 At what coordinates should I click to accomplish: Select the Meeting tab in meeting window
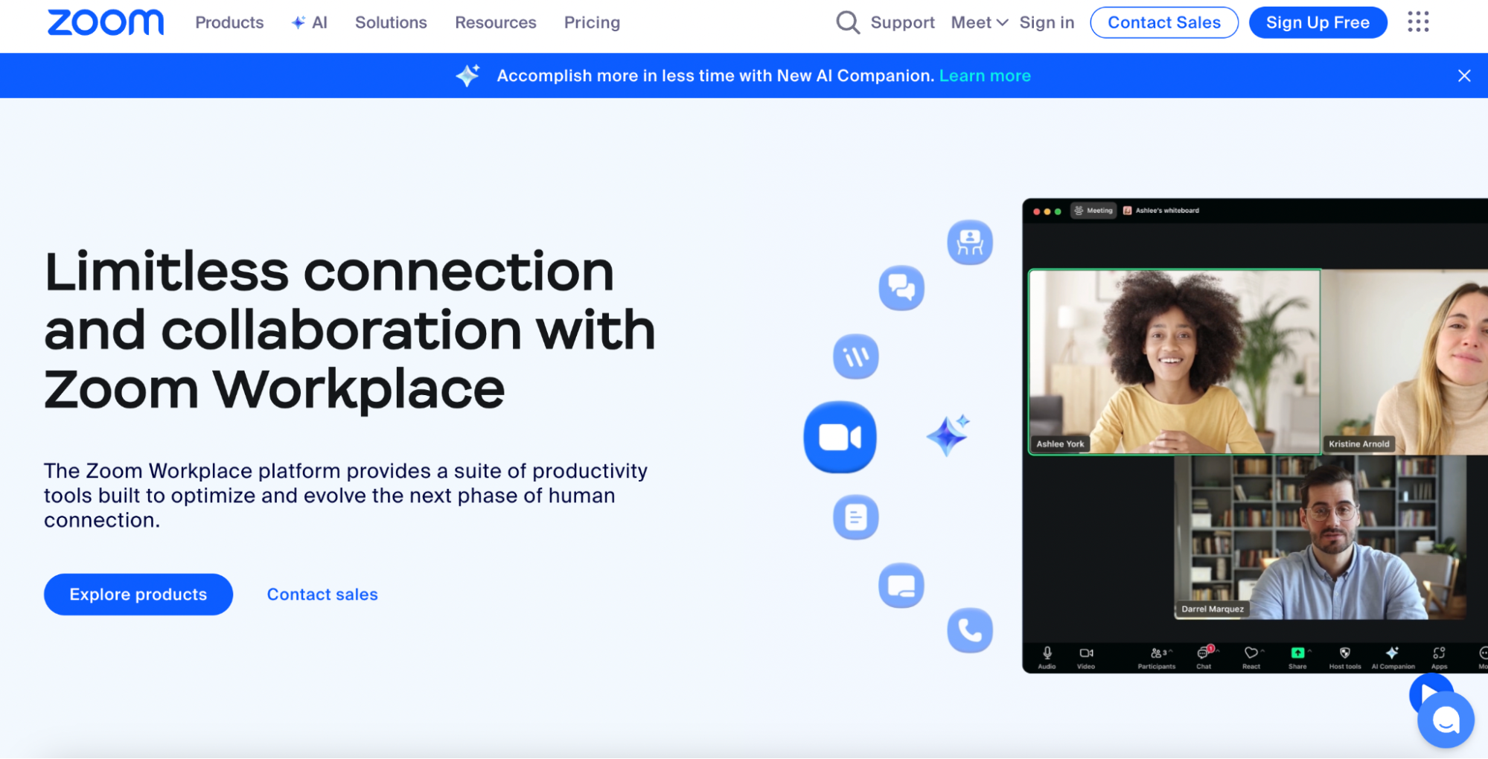[1093, 211]
